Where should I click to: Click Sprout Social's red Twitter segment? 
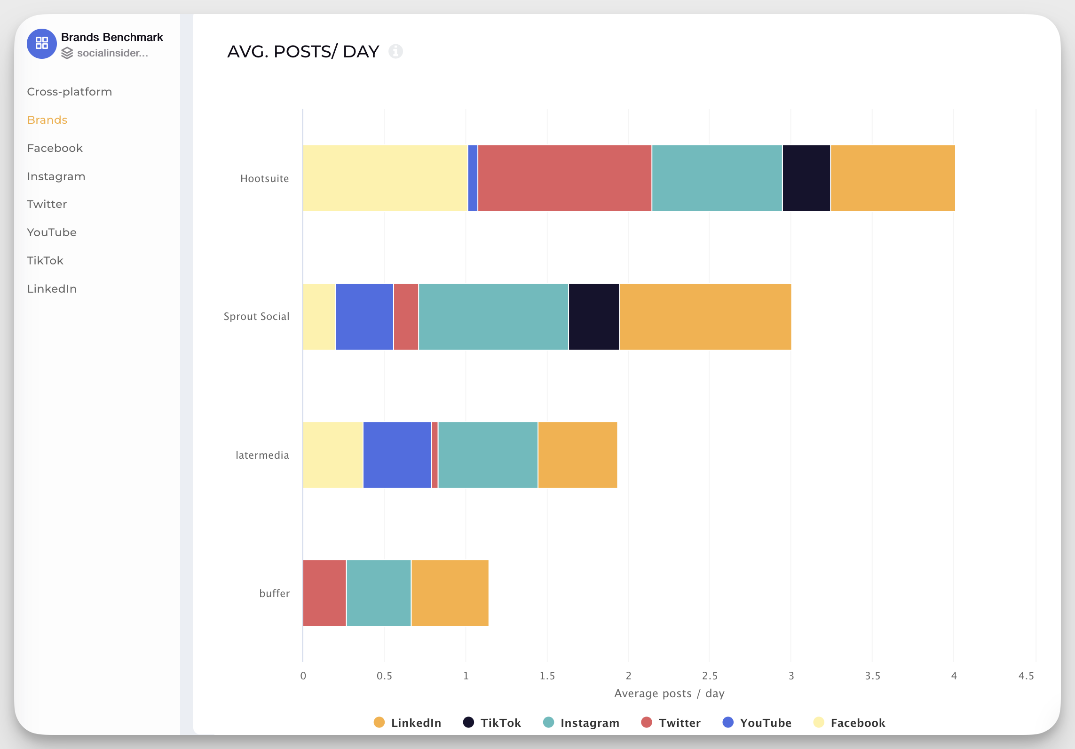click(406, 317)
